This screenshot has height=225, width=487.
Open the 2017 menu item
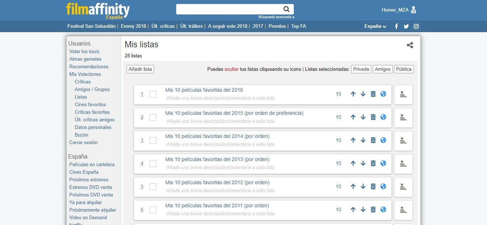tap(258, 26)
